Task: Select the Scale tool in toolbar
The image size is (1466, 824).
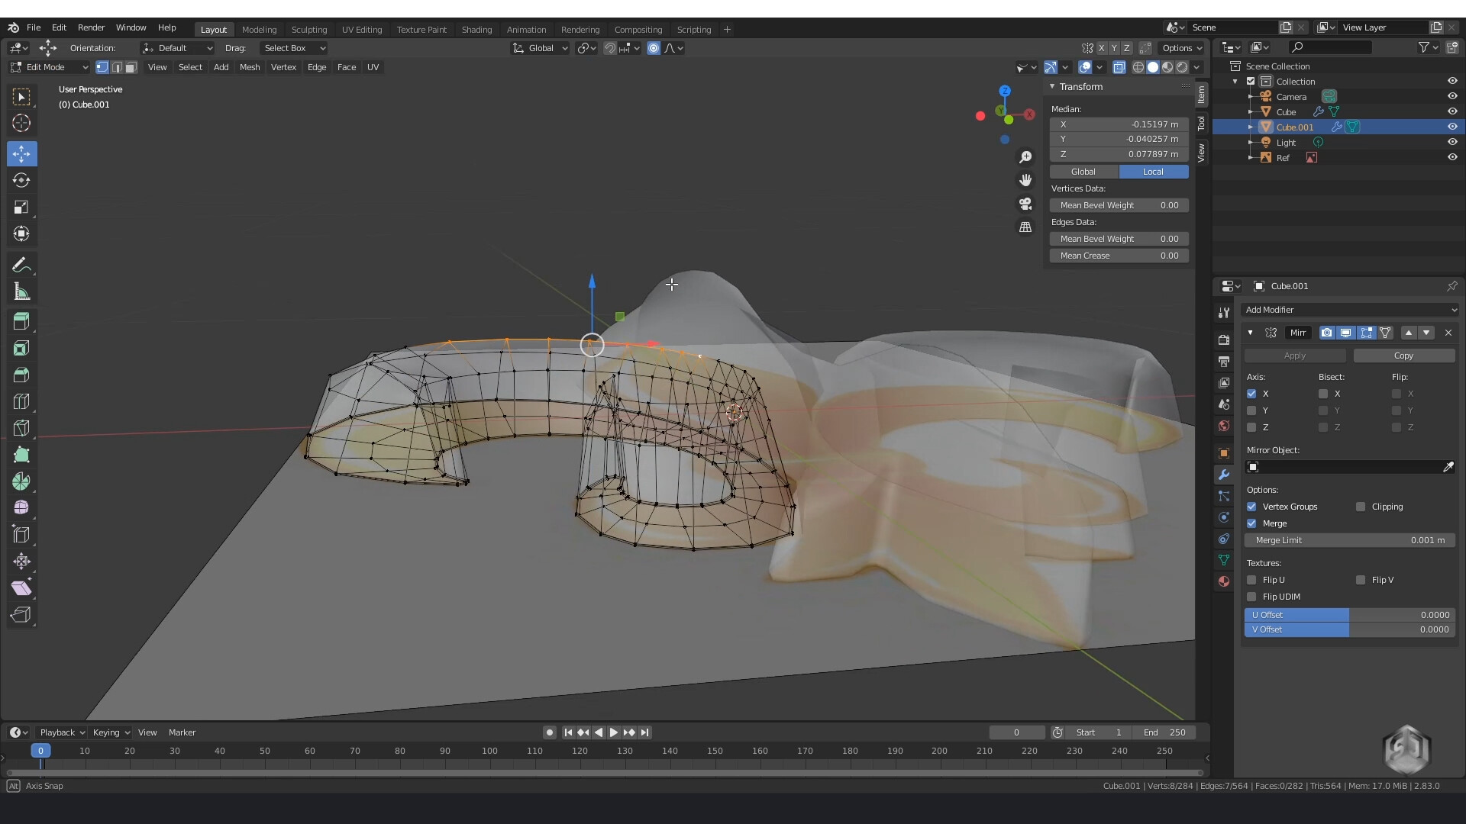Action: pyautogui.click(x=21, y=208)
